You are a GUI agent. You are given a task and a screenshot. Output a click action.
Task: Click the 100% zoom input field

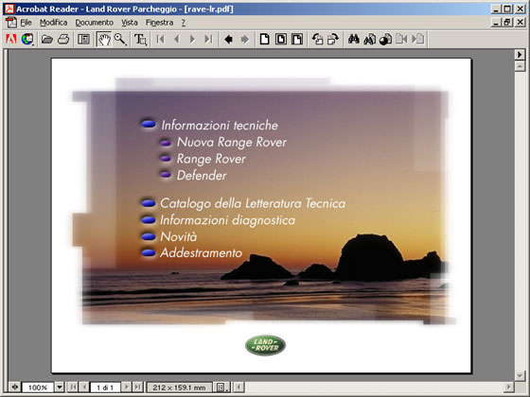[38, 387]
